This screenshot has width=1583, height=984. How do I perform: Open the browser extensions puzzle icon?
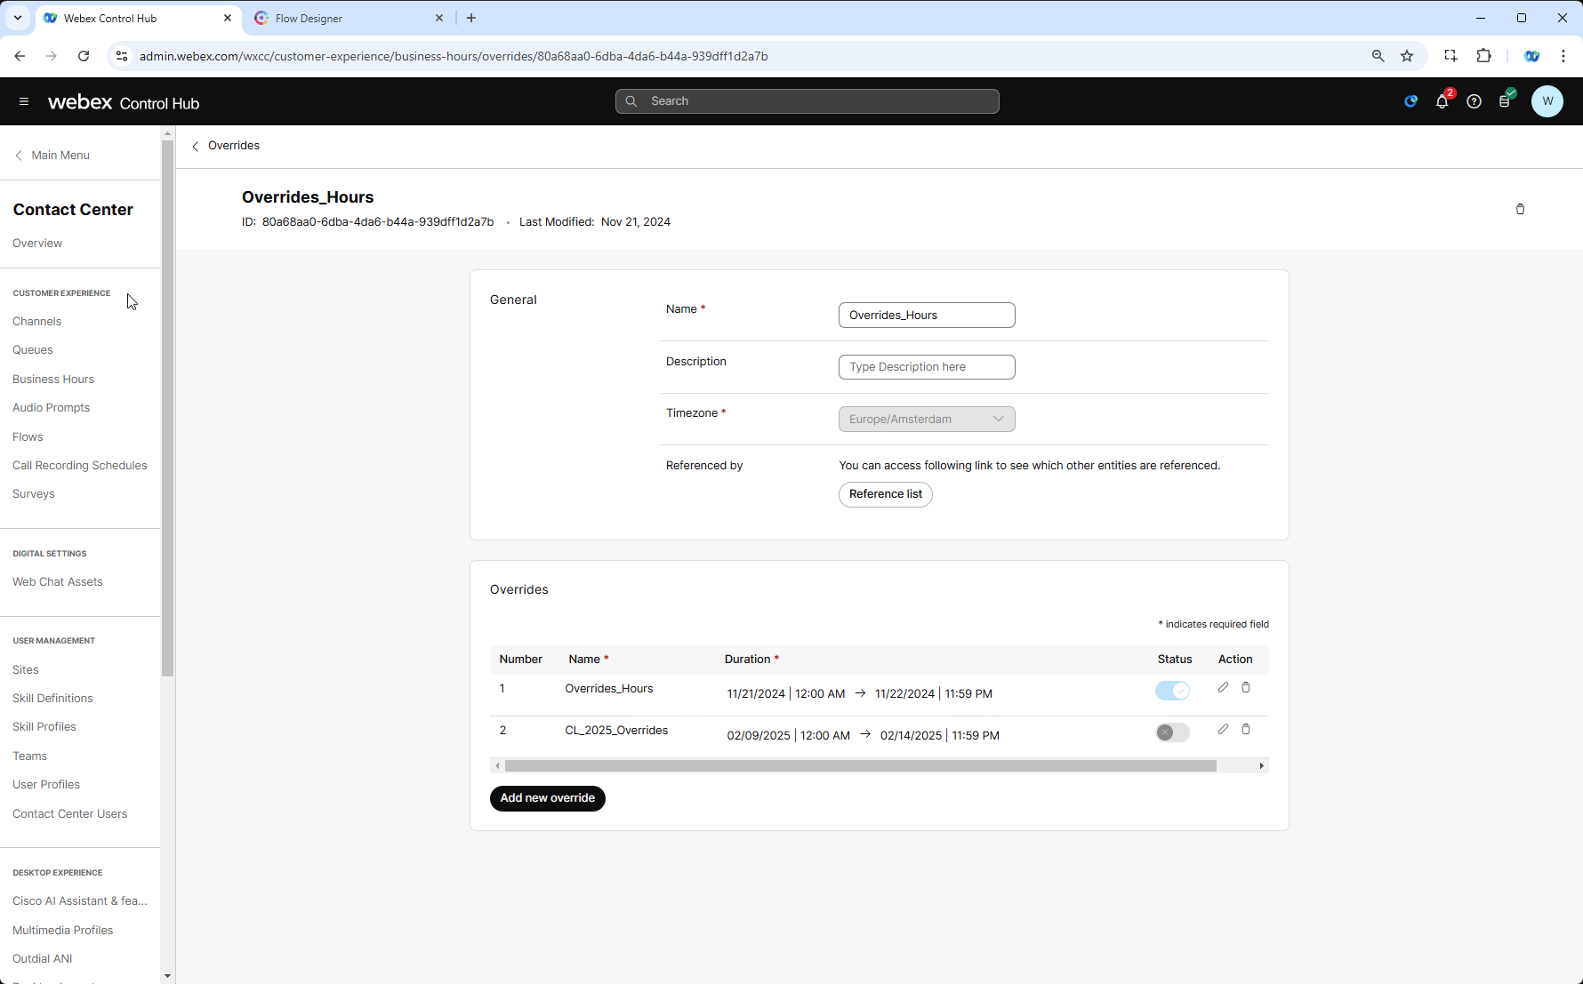tap(1483, 56)
